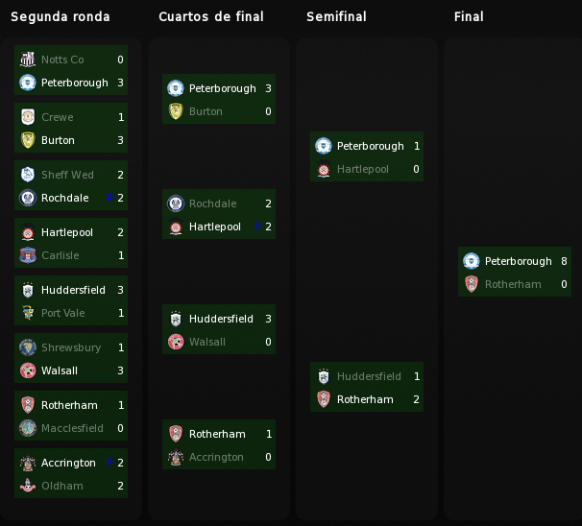The image size is (582, 526).
Task: Click the Oldham club badge icon
Action: (x=28, y=486)
